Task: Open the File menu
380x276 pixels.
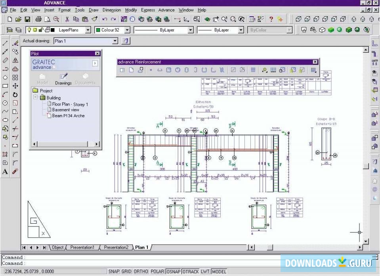Action: pyautogui.click(x=13, y=10)
